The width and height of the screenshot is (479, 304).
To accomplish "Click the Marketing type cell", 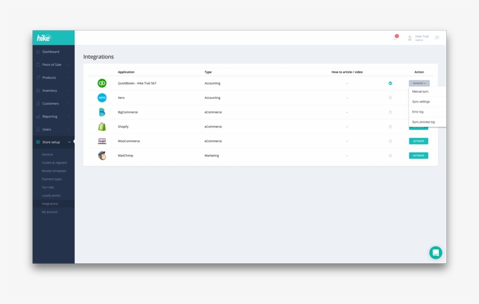I will click(211, 156).
